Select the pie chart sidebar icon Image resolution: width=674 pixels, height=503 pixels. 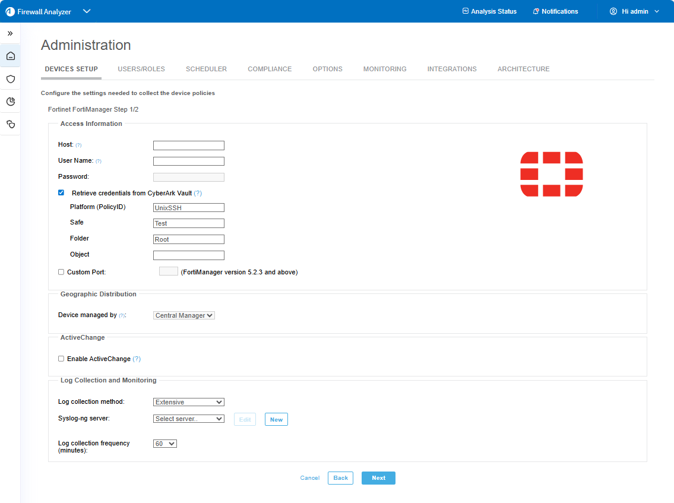click(x=10, y=102)
